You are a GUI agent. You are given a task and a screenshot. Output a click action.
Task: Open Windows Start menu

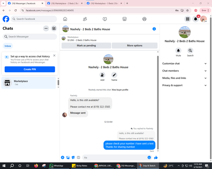click(4, 166)
